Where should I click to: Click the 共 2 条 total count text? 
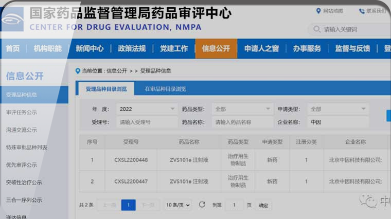(86, 205)
